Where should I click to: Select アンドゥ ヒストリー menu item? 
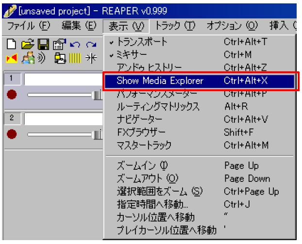tap(200, 67)
